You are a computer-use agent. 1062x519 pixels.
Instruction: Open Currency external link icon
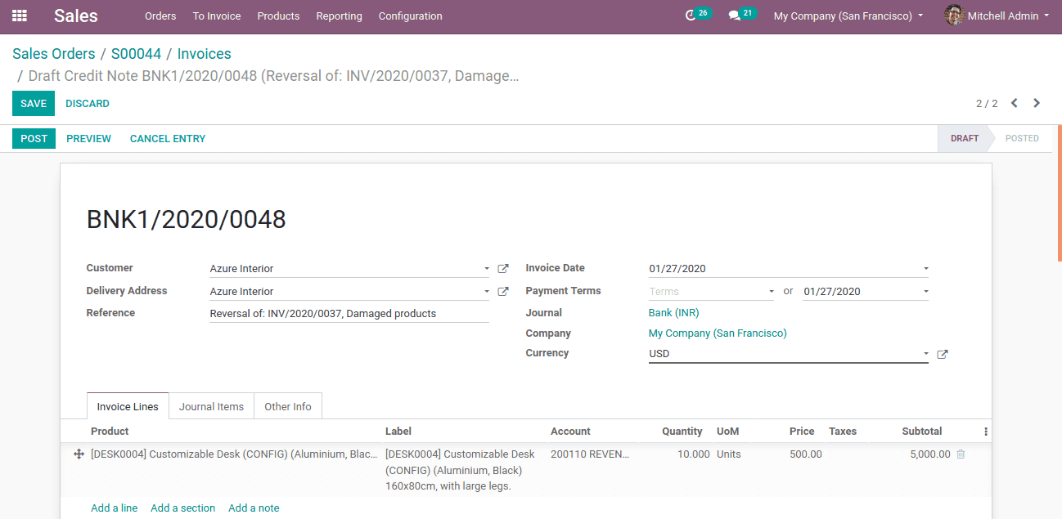click(x=943, y=355)
